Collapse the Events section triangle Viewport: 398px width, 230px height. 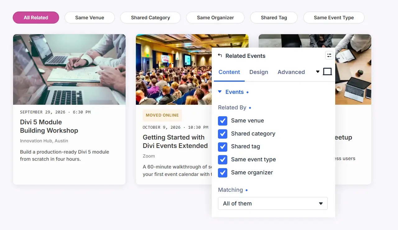(220, 92)
